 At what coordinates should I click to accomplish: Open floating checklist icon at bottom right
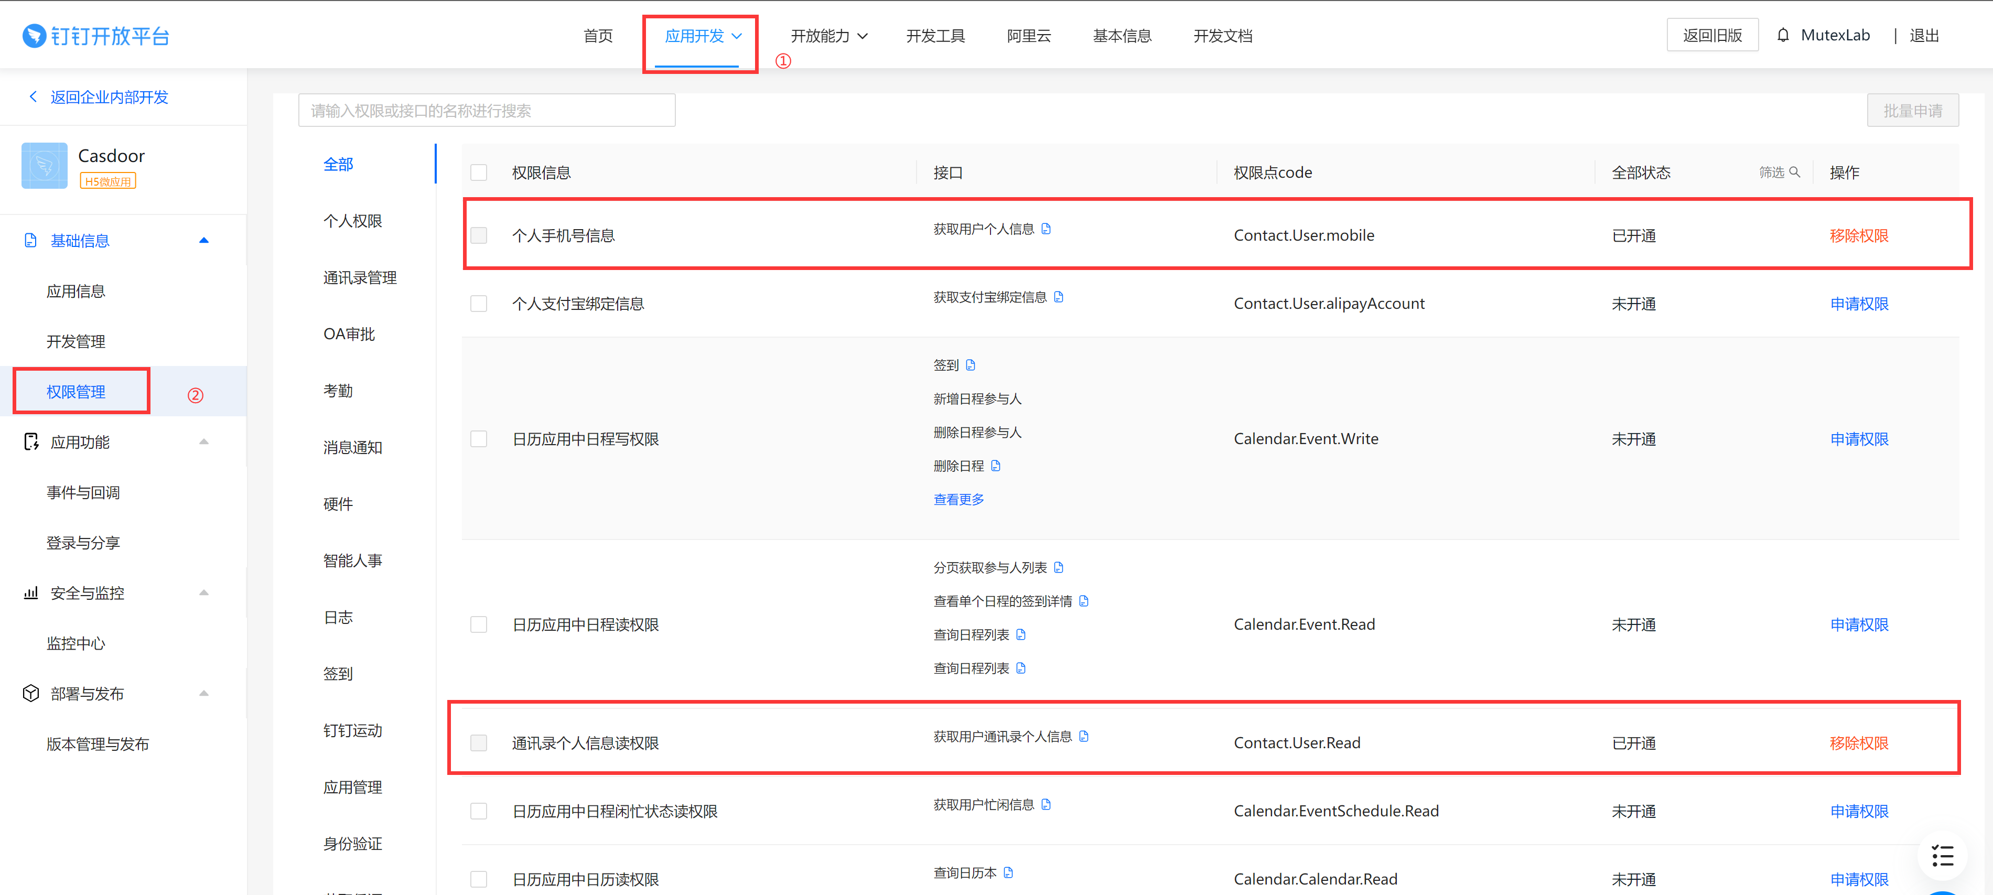1942,856
